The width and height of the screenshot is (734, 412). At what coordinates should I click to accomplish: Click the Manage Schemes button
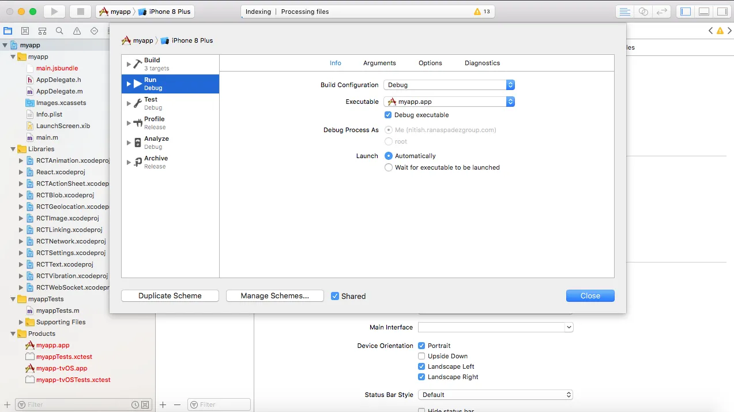pos(274,295)
